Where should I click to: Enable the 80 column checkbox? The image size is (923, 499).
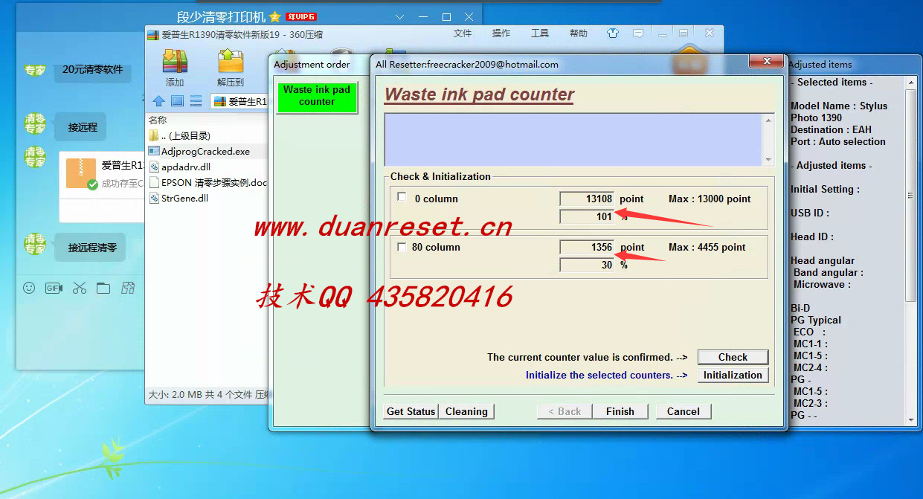pos(402,247)
